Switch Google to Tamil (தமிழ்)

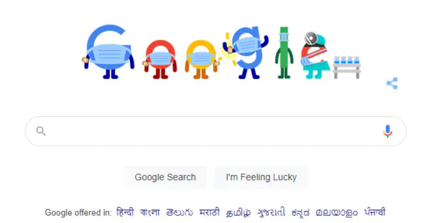click(x=238, y=212)
